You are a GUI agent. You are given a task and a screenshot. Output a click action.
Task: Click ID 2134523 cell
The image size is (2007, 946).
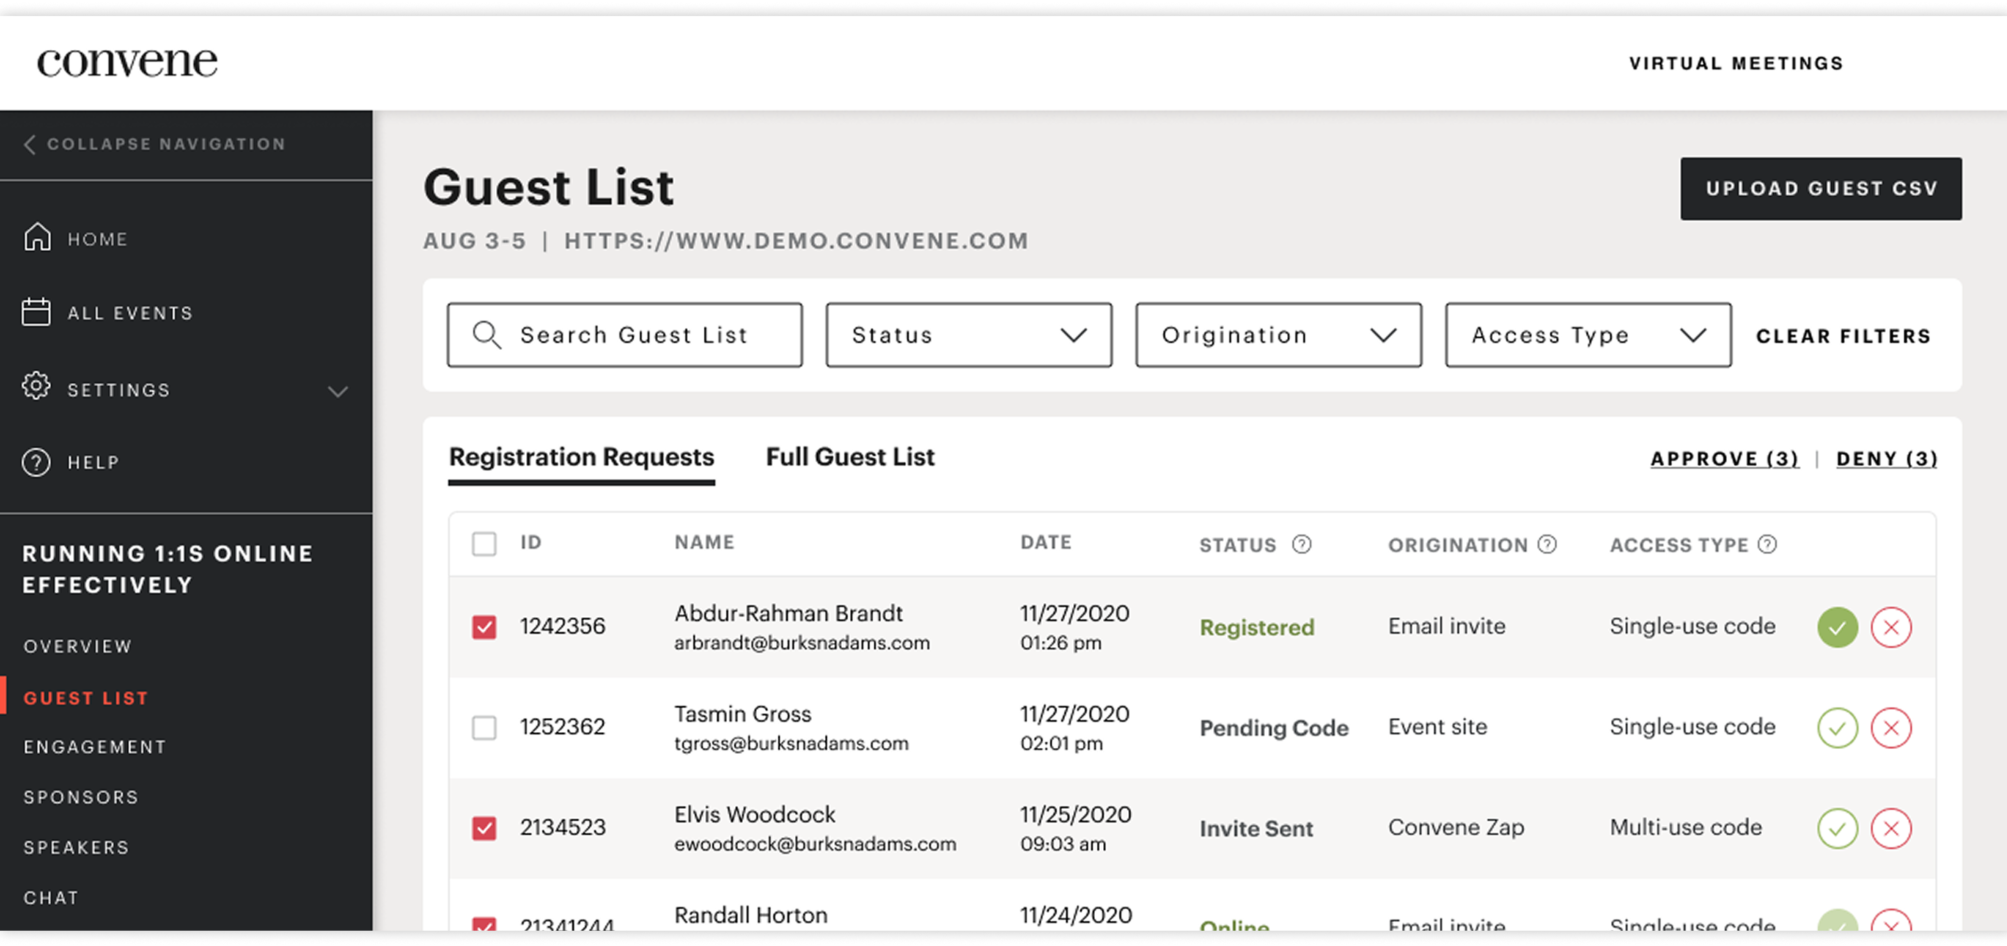point(562,827)
